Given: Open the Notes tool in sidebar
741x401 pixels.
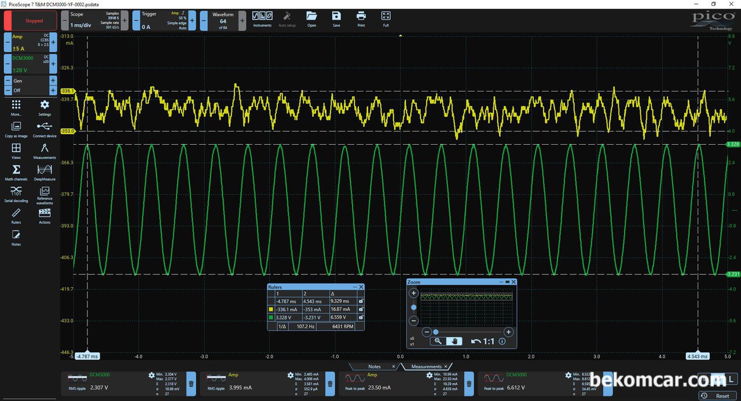Looking at the screenshot, I should click(16, 237).
